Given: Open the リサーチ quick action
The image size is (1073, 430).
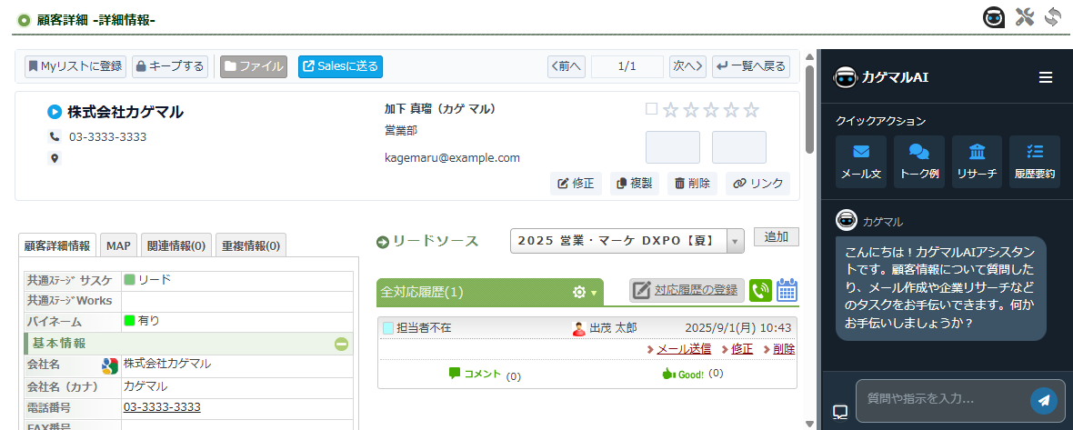Looking at the screenshot, I should tap(977, 161).
